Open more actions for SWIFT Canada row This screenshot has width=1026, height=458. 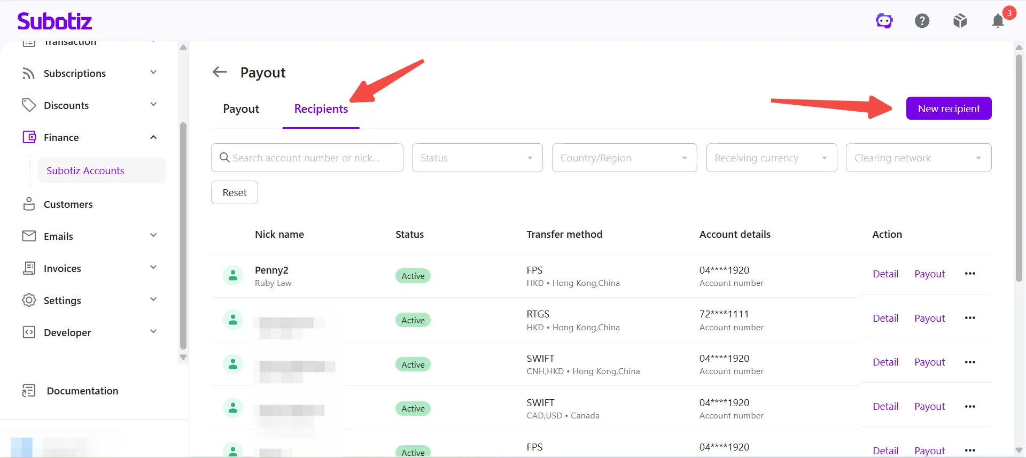tap(970, 406)
